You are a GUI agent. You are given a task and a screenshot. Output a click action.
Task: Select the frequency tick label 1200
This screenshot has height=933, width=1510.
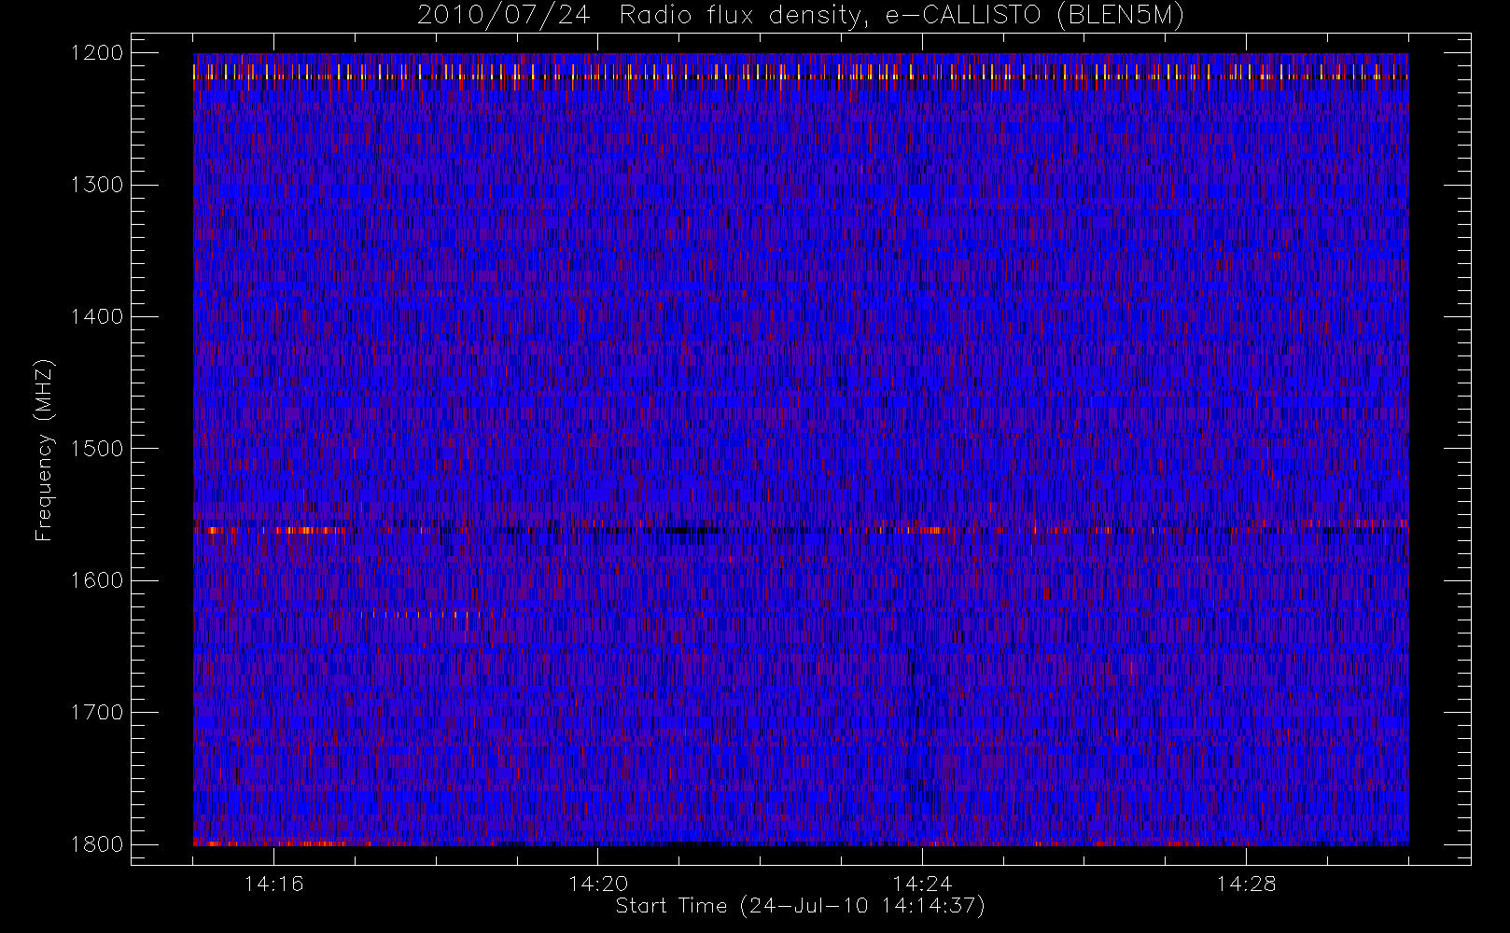point(97,53)
